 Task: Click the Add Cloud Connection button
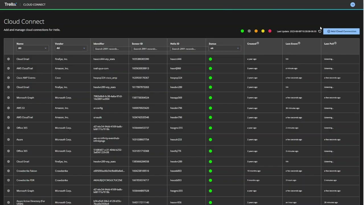[341, 31]
